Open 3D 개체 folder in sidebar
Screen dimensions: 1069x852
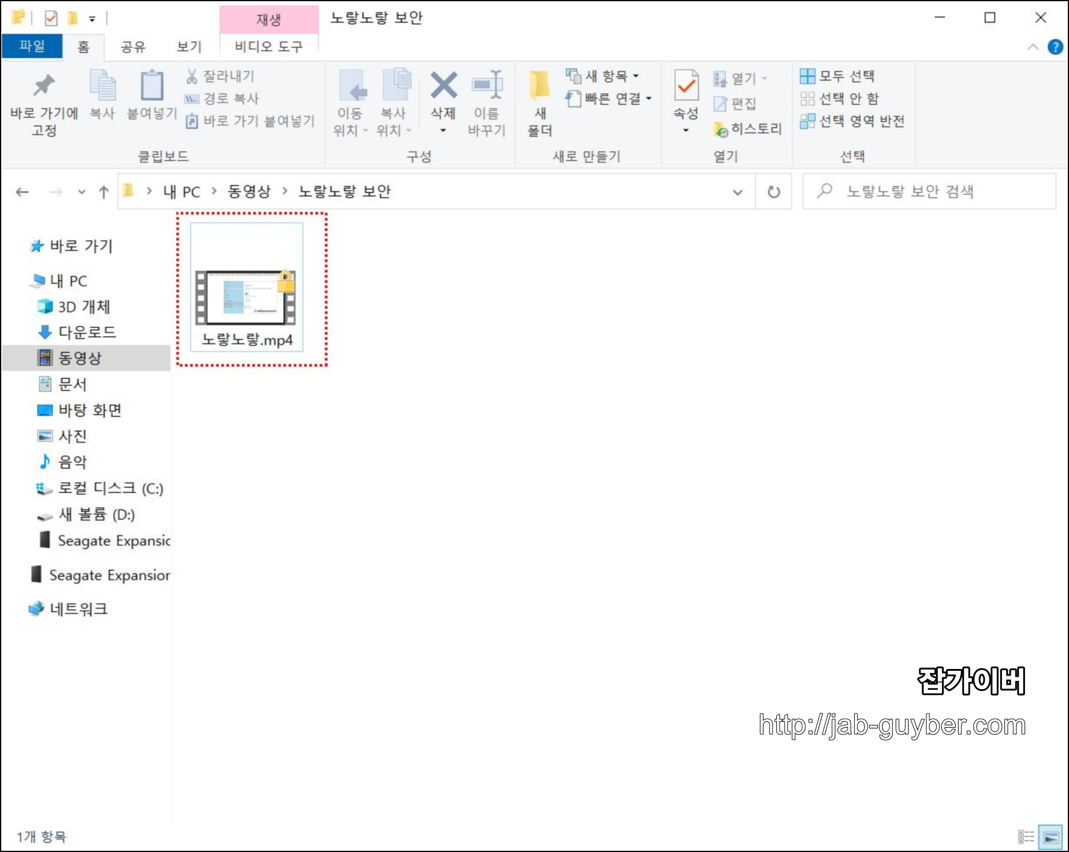point(74,307)
